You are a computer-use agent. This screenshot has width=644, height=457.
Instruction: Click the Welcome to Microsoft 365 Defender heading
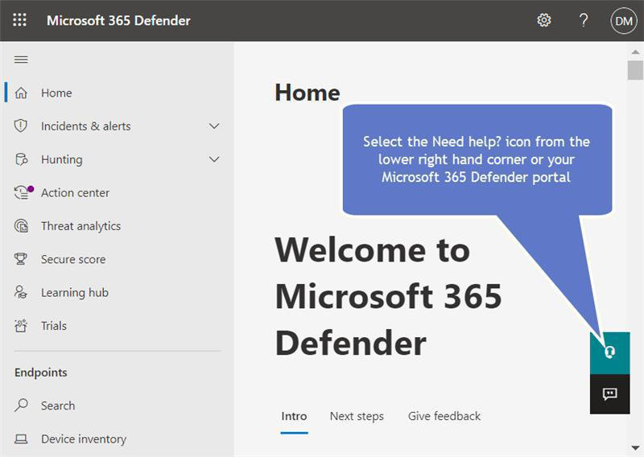pyautogui.click(x=389, y=296)
